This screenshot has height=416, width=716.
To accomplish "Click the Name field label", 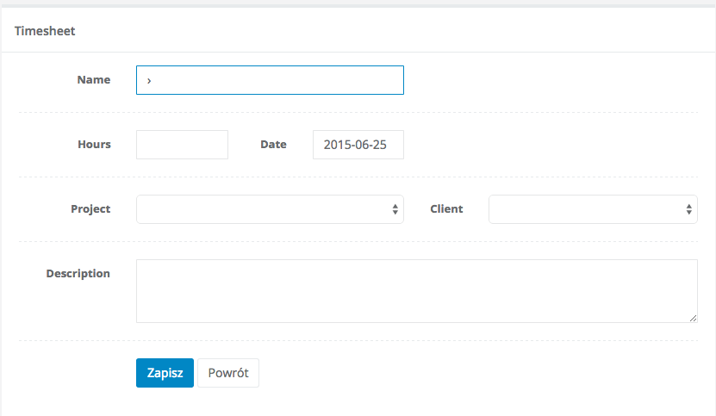I will (x=94, y=80).
